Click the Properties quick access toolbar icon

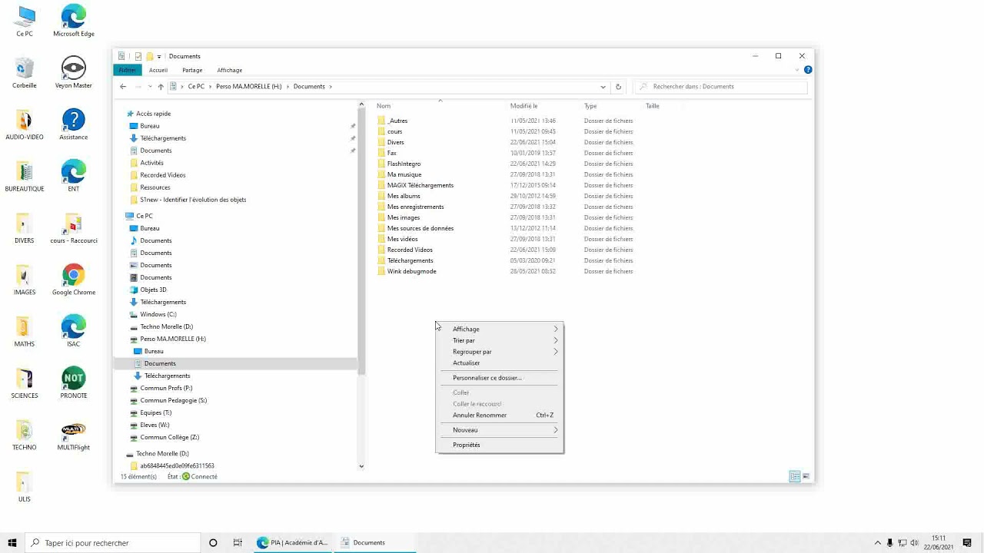click(x=138, y=56)
